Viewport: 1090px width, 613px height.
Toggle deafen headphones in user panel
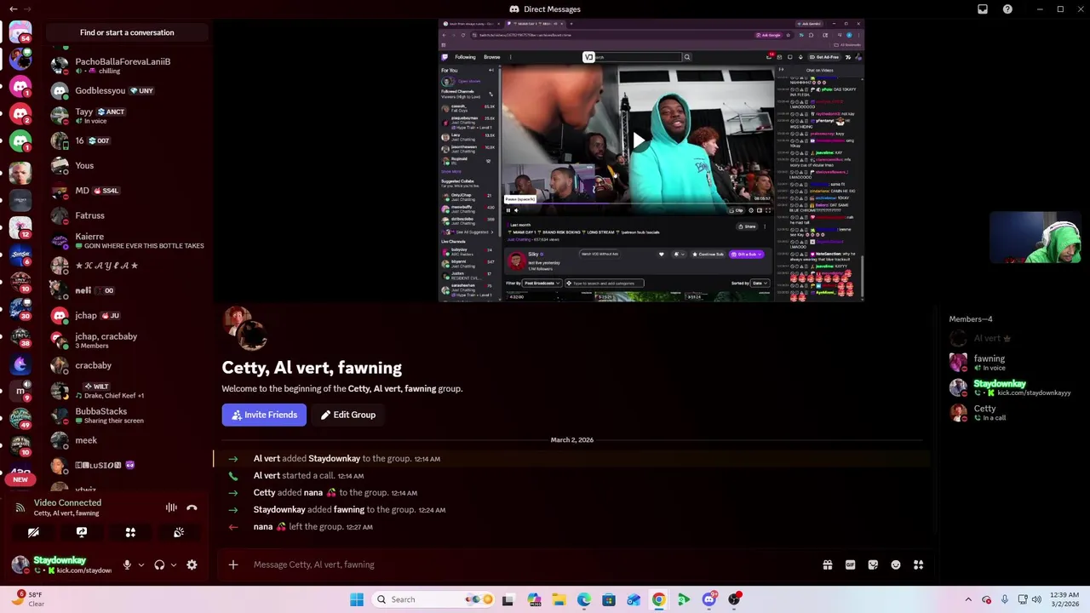(159, 564)
